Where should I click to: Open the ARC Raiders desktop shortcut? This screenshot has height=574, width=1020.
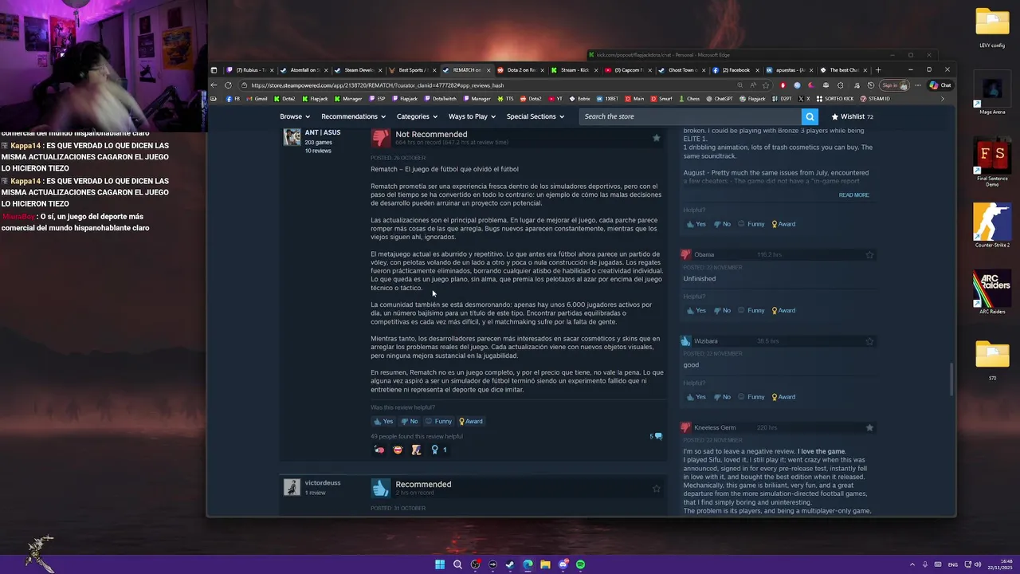(x=992, y=293)
